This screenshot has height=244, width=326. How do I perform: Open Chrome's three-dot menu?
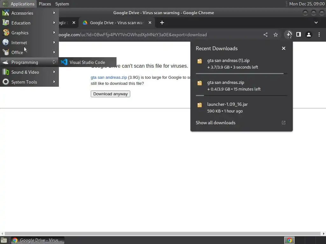[319, 35]
